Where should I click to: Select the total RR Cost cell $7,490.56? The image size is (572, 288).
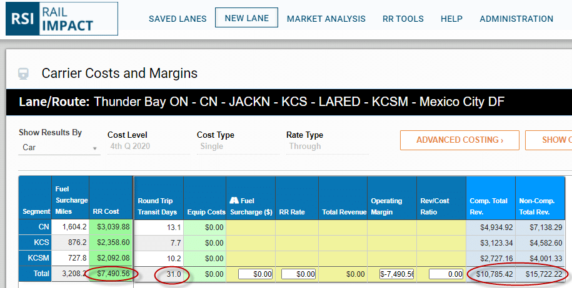pyautogui.click(x=111, y=273)
